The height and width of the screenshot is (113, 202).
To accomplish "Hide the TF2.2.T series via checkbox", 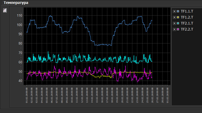I will pyautogui.click(x=174, y=29).
